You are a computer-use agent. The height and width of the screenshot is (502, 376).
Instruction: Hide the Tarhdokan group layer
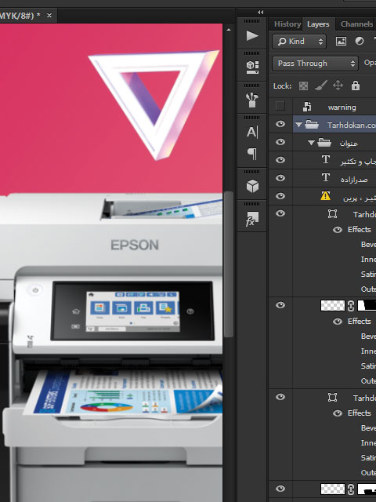[x=280, y=124]
